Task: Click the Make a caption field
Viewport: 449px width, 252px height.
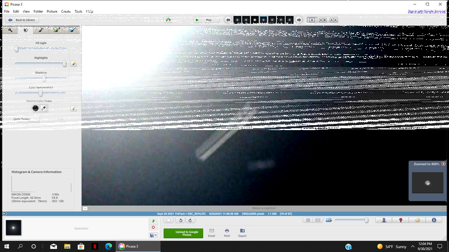Action: [264, 208]
